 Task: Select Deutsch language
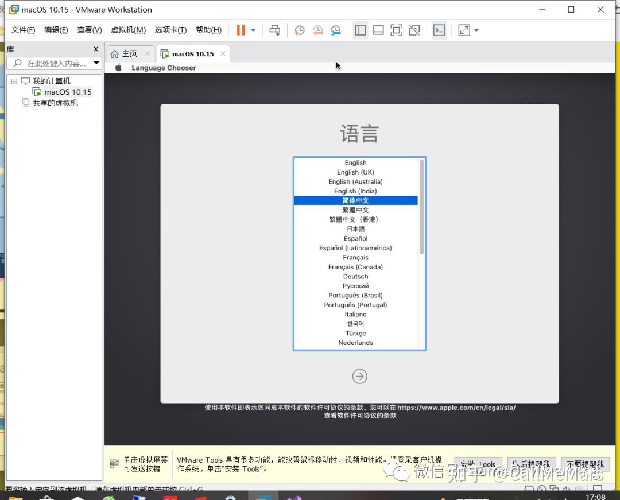tap(355, 277)
